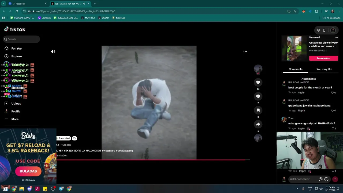Click the repost icon next to '3 reposted'
Viewport: 343px width, 193px height.
74,138
